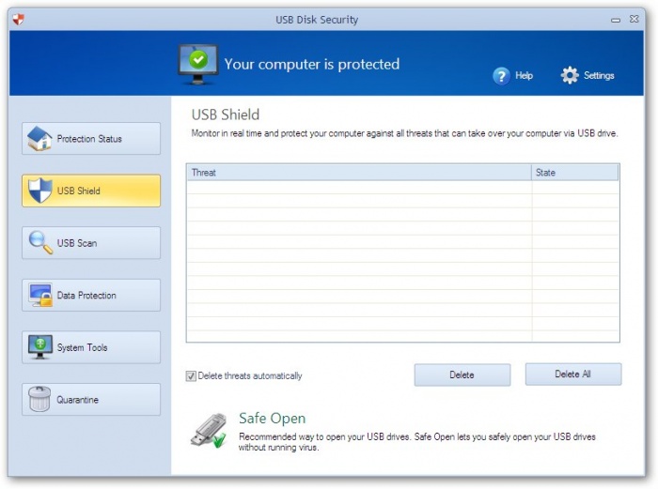Minimize the USB Disk Security window

[x=616, y=20]
